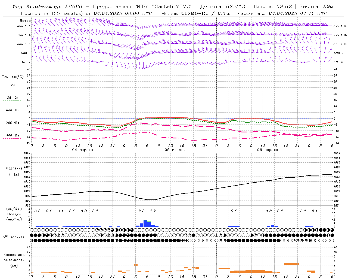
Task: Click the Давление (гПа) axis label
Action: (14, 171)
